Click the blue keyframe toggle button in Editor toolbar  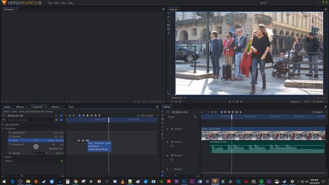tap(222, 112)
